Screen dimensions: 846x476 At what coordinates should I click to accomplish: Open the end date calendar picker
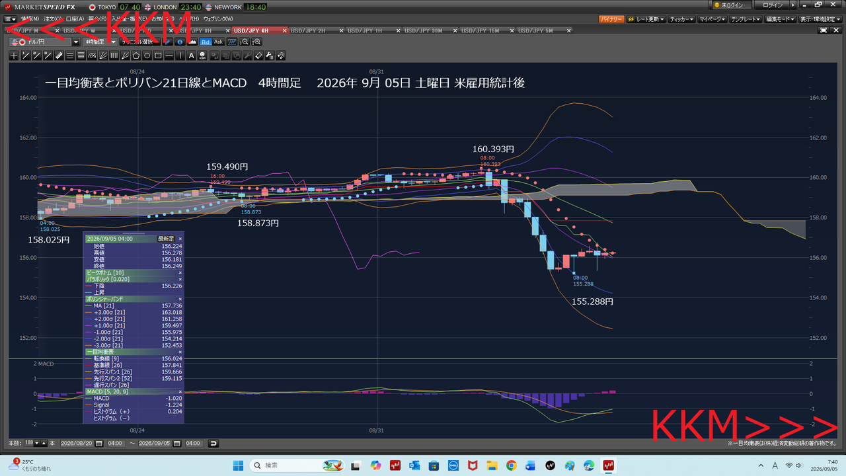[177, 443]
